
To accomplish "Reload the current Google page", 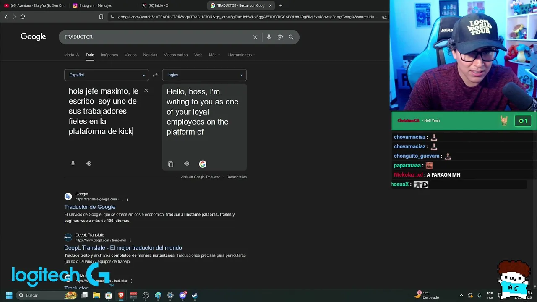I will coord(23,17).
